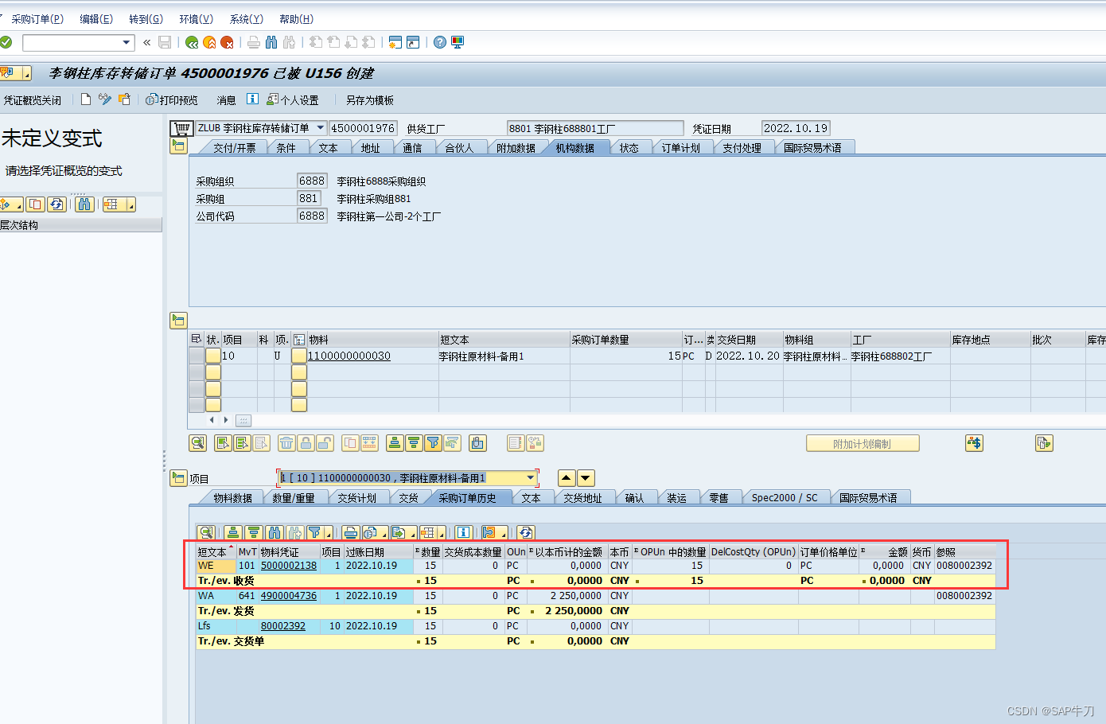
Task: Click the 附加计划编制 button
Action: (x=863, y=444)
